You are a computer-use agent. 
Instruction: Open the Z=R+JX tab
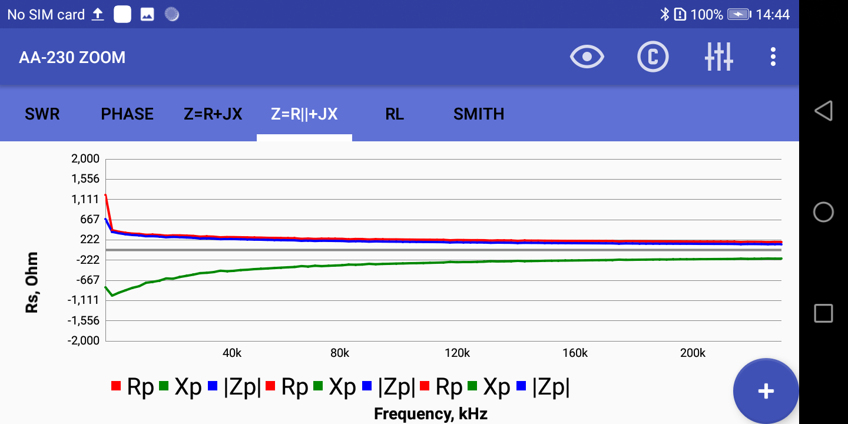click(x=213, y=114)
